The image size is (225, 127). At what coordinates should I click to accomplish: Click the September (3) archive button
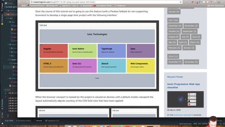pos(189,31)
